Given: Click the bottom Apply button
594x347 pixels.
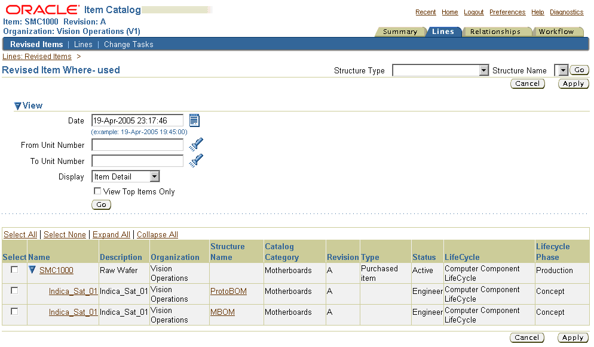Looking at the screenshot, I should [x=572, y=337].
